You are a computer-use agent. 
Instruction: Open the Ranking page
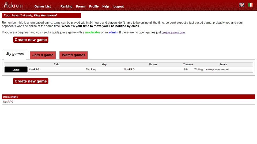66,6
